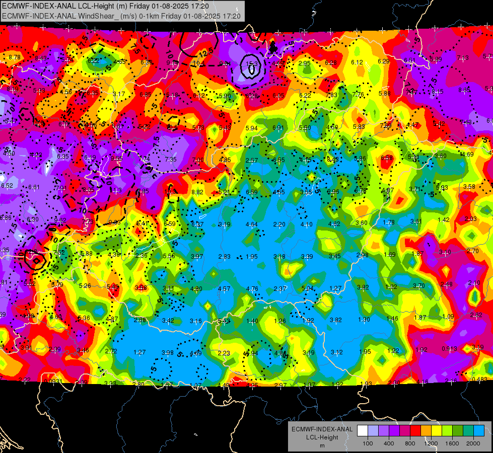Click the 2.23 grid value

[x=224, y=353]
